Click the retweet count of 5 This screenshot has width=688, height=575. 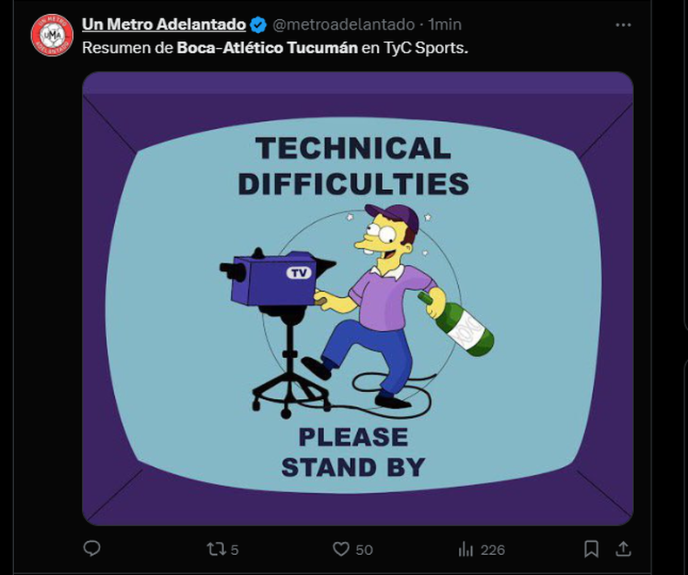235,550
